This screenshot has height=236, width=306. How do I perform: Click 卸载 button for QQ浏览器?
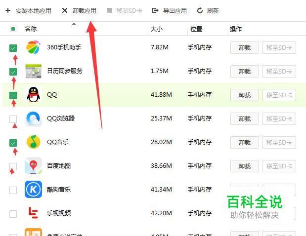point(245,119)
